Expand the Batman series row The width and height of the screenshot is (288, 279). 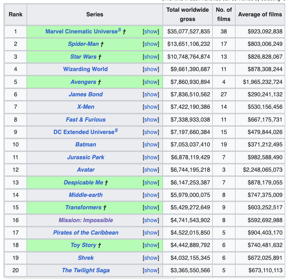pyautogui.click(x=151, y=144)
